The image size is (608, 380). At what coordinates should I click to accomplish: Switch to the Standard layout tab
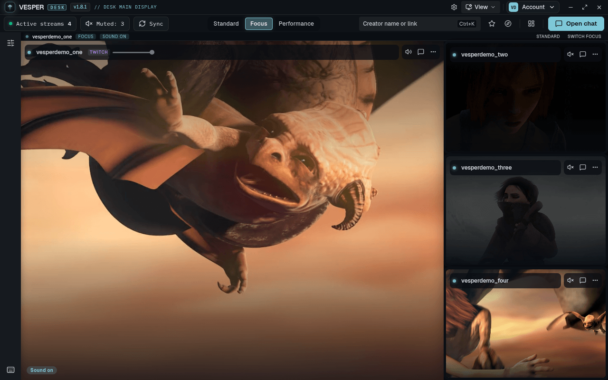click(226, 24)
